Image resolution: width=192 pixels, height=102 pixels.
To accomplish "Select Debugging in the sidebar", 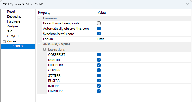I will 14,16.
